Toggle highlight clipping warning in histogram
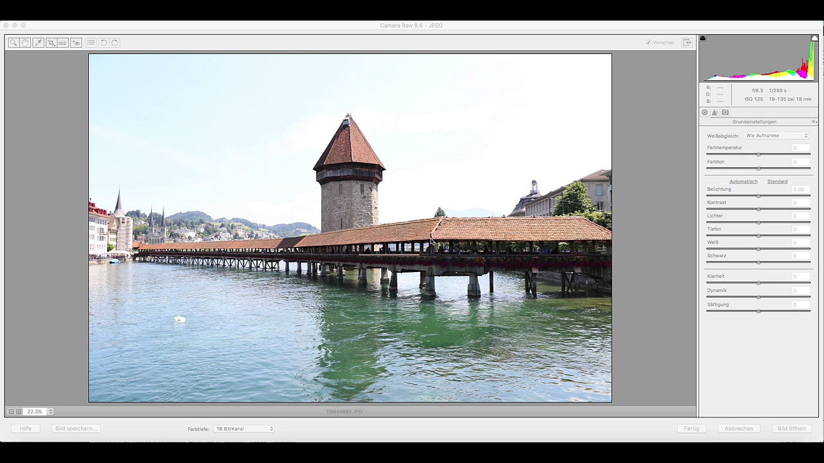The width and height of the screenshot is (824, 463). coord(814,39)
